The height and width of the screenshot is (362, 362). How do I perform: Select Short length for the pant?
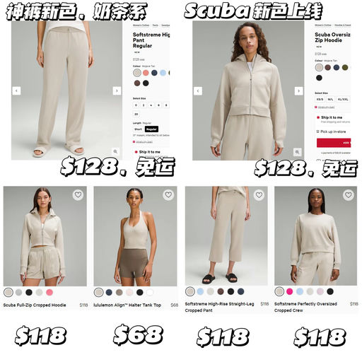coord(138,129)
